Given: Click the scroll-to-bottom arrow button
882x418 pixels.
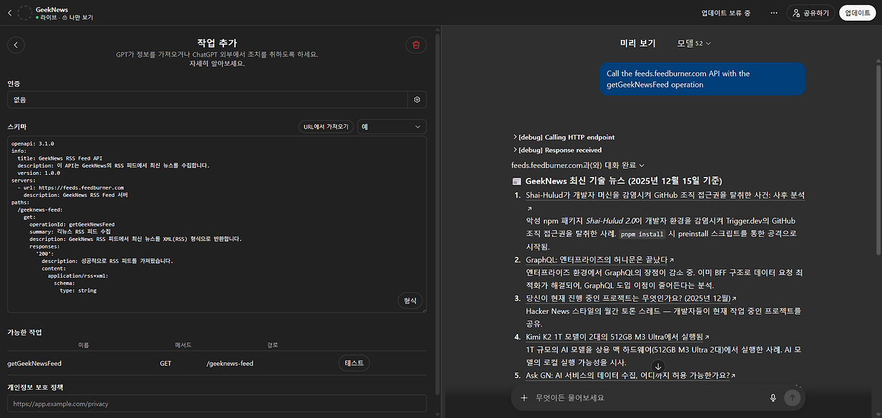Looking at the screenshot, I should pos(658,366).
